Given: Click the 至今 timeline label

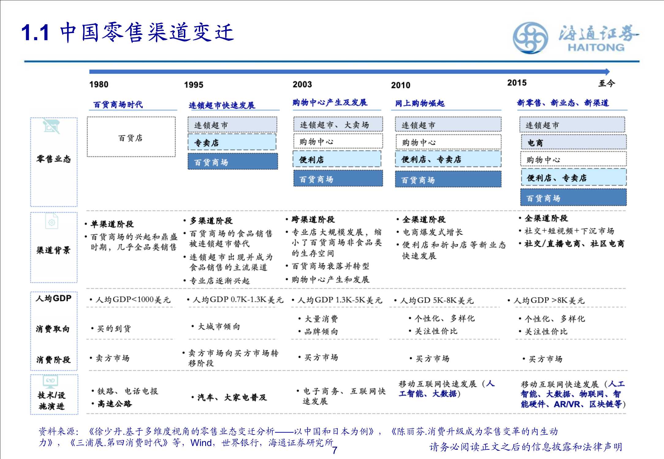Looking at the screenshot, I should coord(607,83).
